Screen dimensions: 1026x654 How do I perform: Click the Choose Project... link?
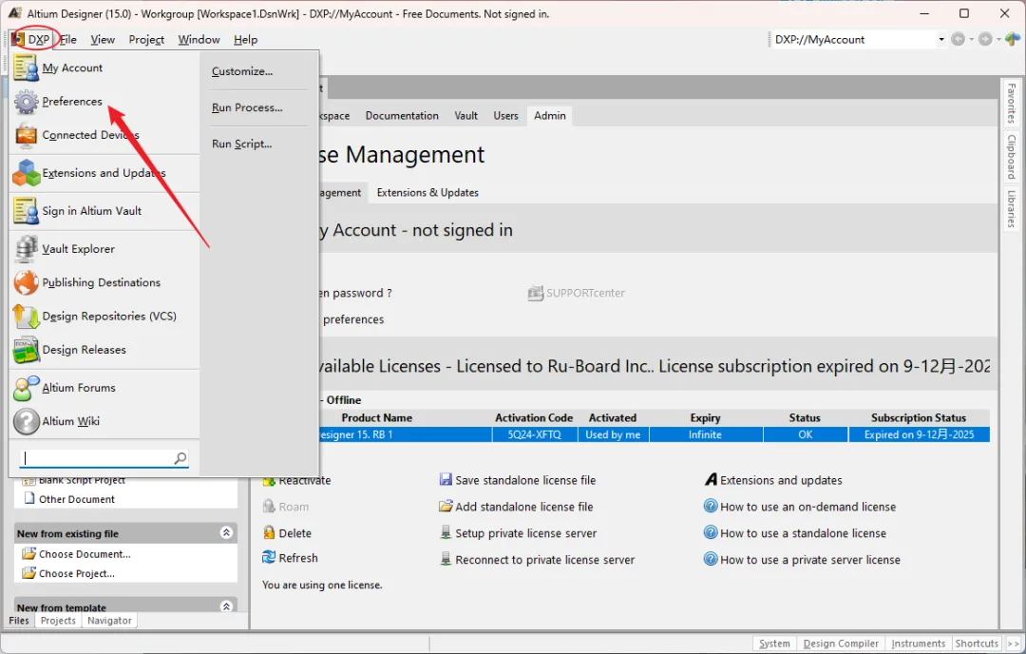tap(77, 573)
